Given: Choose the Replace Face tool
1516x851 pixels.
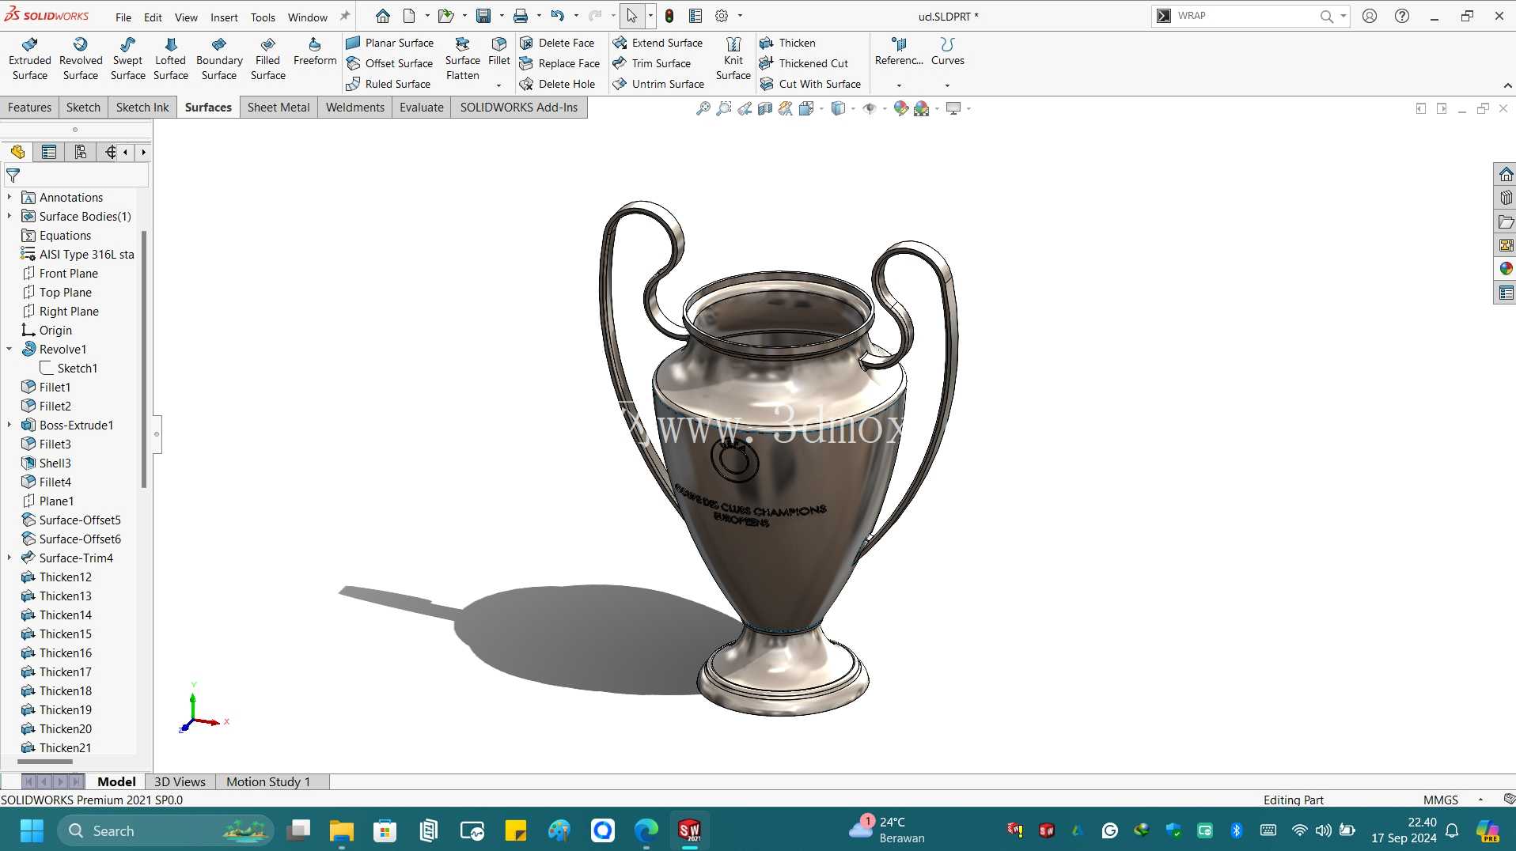Looking at the screenshot, I should pos(559,63).
